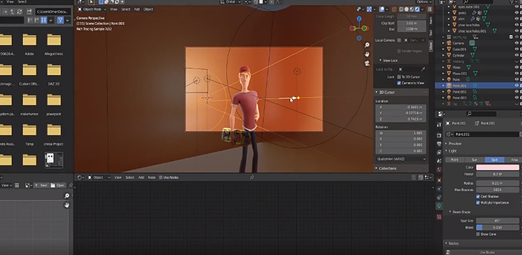Viewport: 522px width, 255px height.
Task: Disable the Cast Shadow checkbox
Action: pyautogui.click(x=478, y=196)
